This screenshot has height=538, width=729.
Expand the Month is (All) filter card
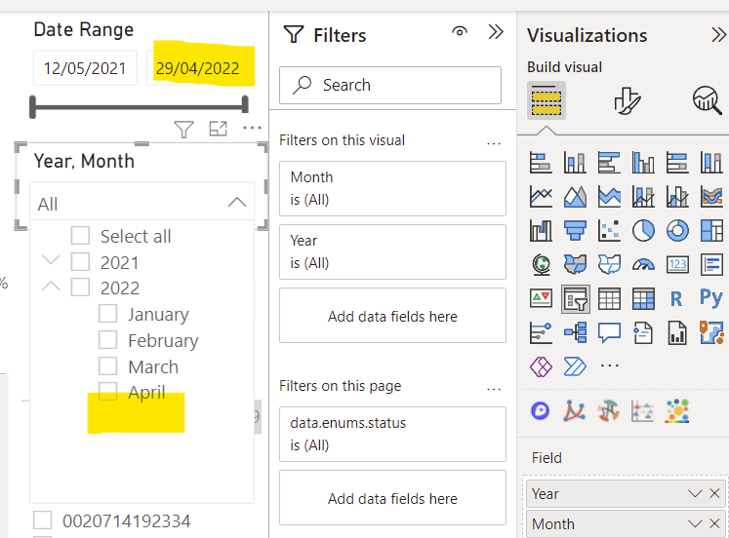pos(392,188)
